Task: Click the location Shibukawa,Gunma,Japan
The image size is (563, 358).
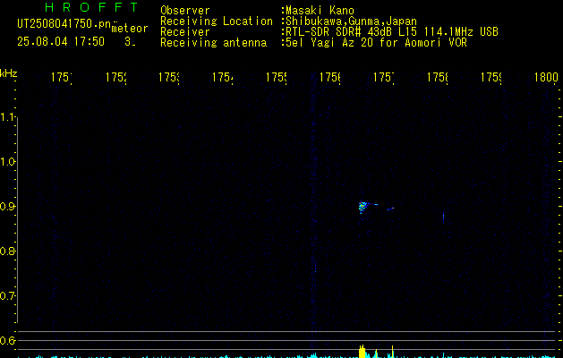Action: click(x=351, y=21)
